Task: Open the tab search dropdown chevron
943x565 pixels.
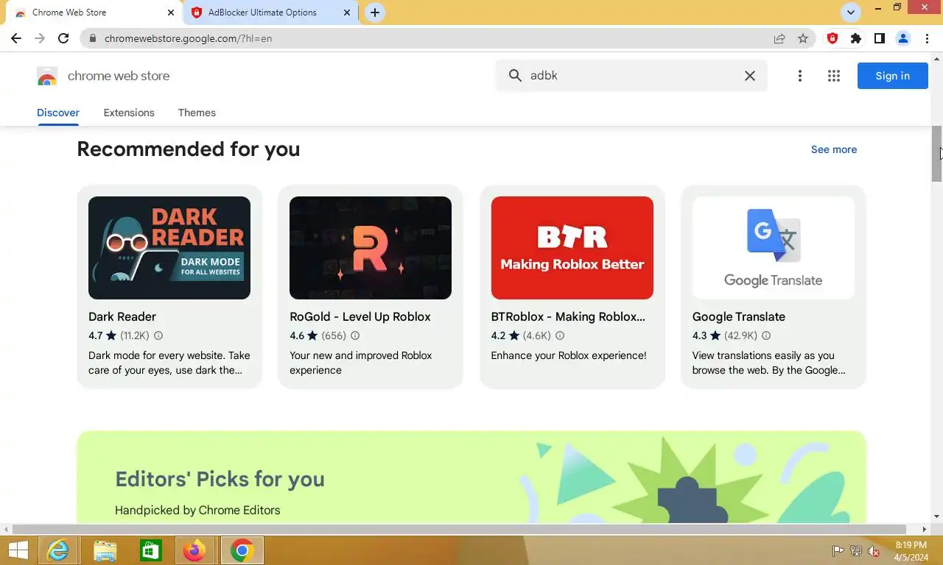Action: (x=851, y=13)
